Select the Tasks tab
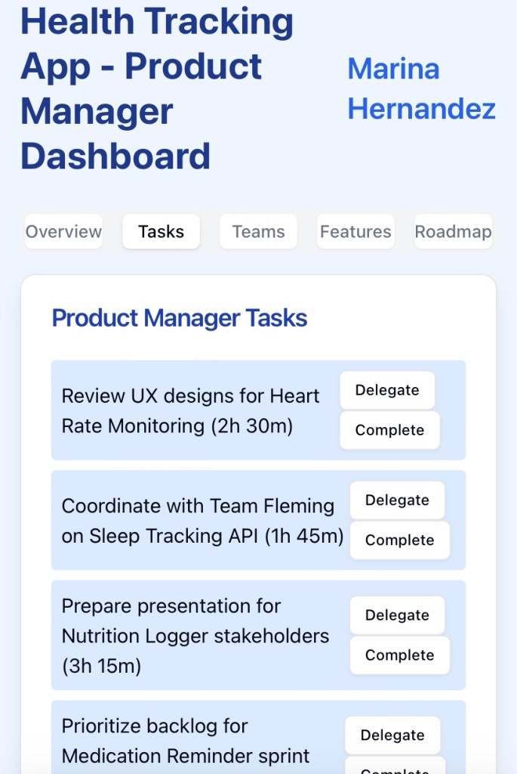Image resolution: width=517 pixels, height=774 pixels. (161, 232)
